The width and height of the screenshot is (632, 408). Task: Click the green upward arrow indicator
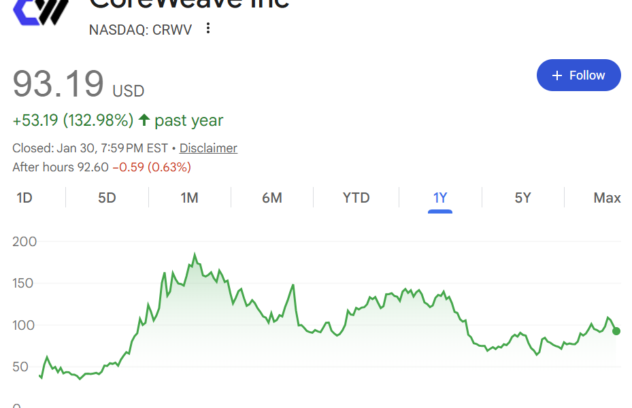coord(143,120)
